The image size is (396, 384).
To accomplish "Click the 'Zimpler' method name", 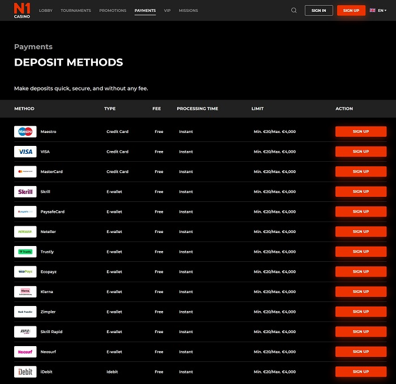I will coord(48,312).
